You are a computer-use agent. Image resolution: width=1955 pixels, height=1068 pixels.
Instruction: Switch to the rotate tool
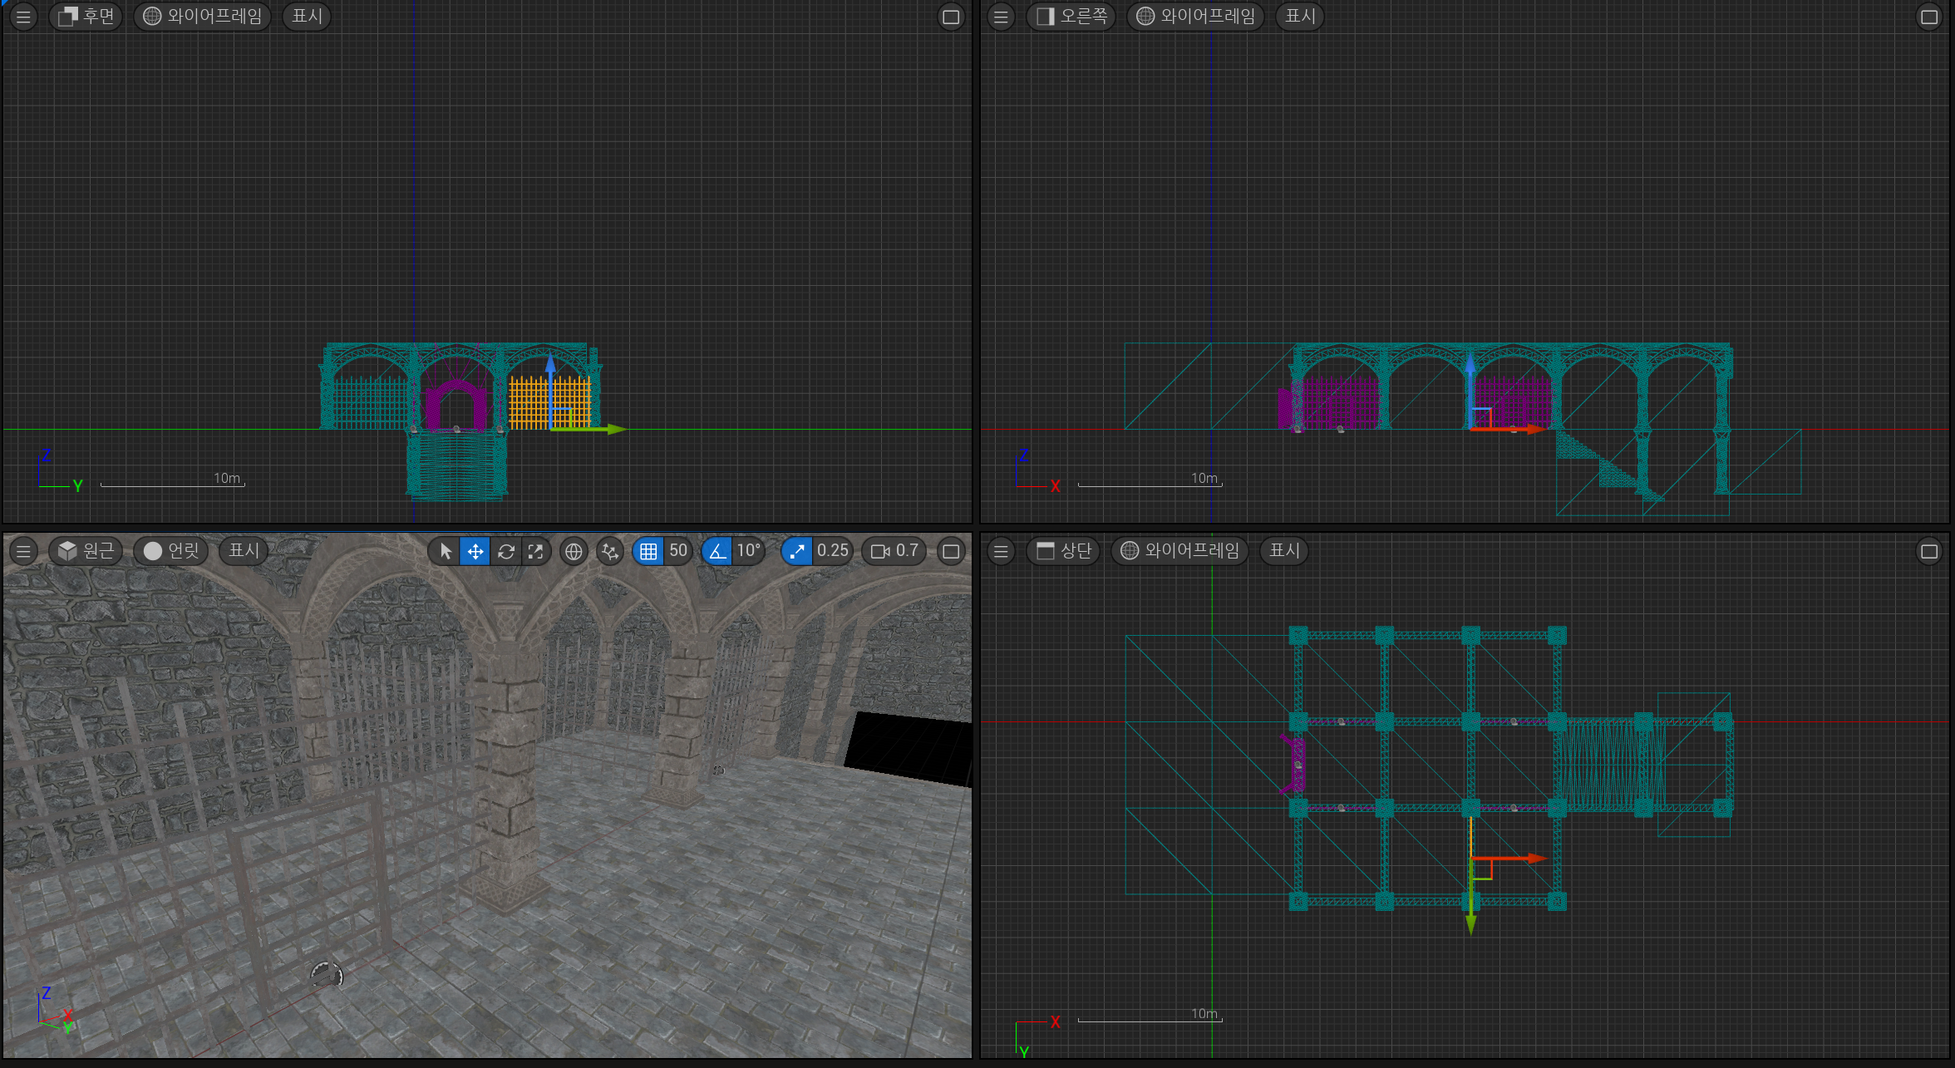(x=505, y=551)
